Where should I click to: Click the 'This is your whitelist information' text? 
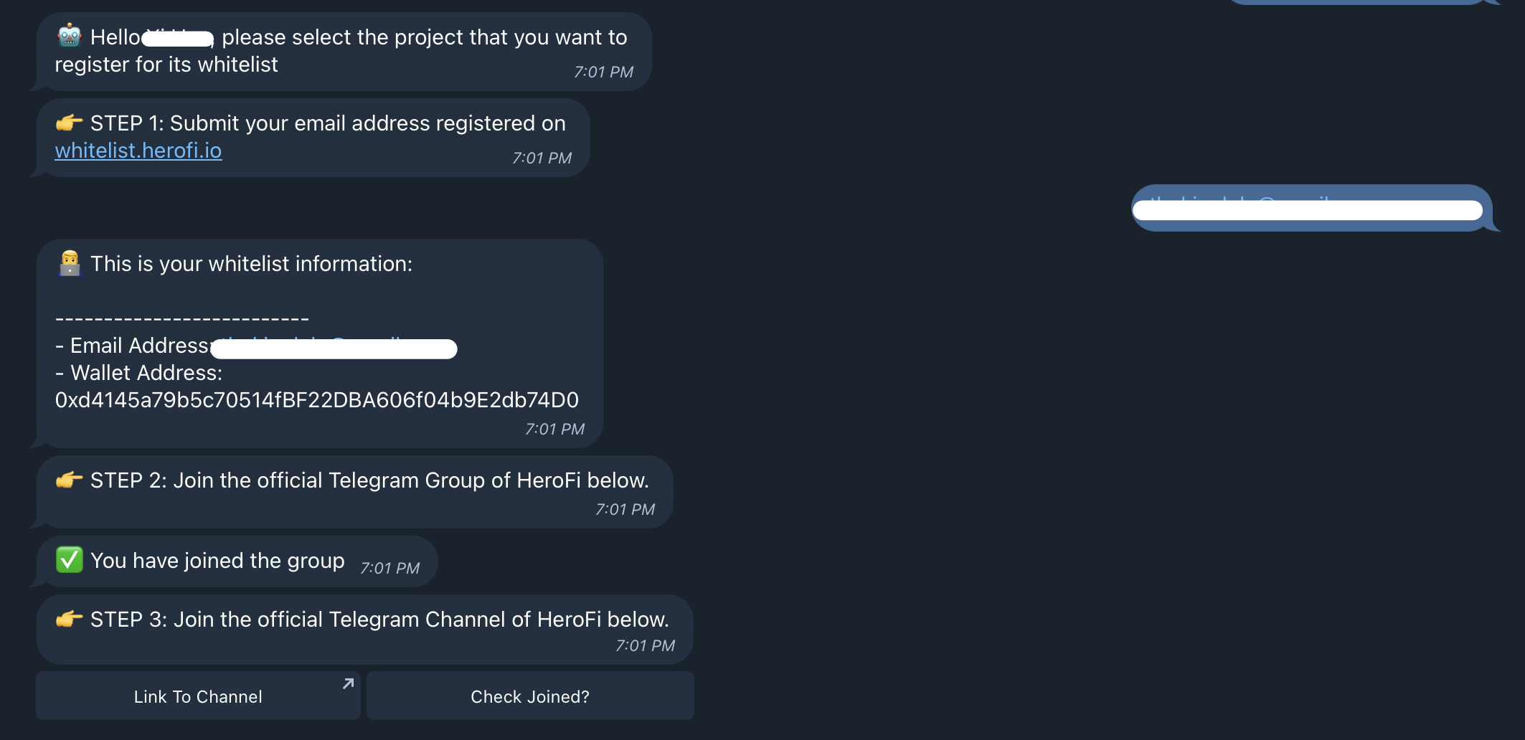tap(251, 264)
